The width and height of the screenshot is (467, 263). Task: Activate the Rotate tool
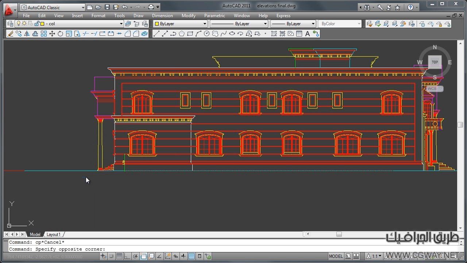coord(60,34)
